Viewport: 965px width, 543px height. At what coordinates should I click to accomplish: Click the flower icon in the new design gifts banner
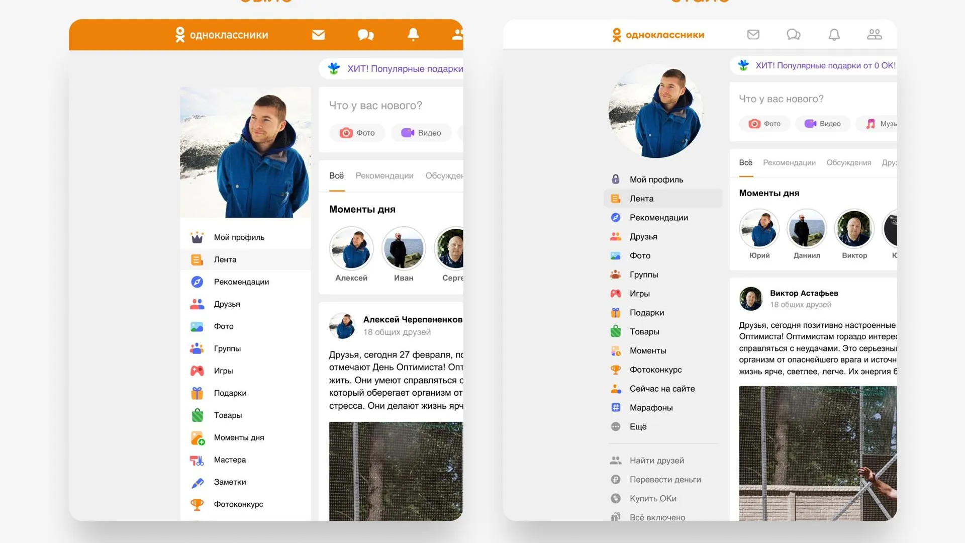tap(743, 65)
